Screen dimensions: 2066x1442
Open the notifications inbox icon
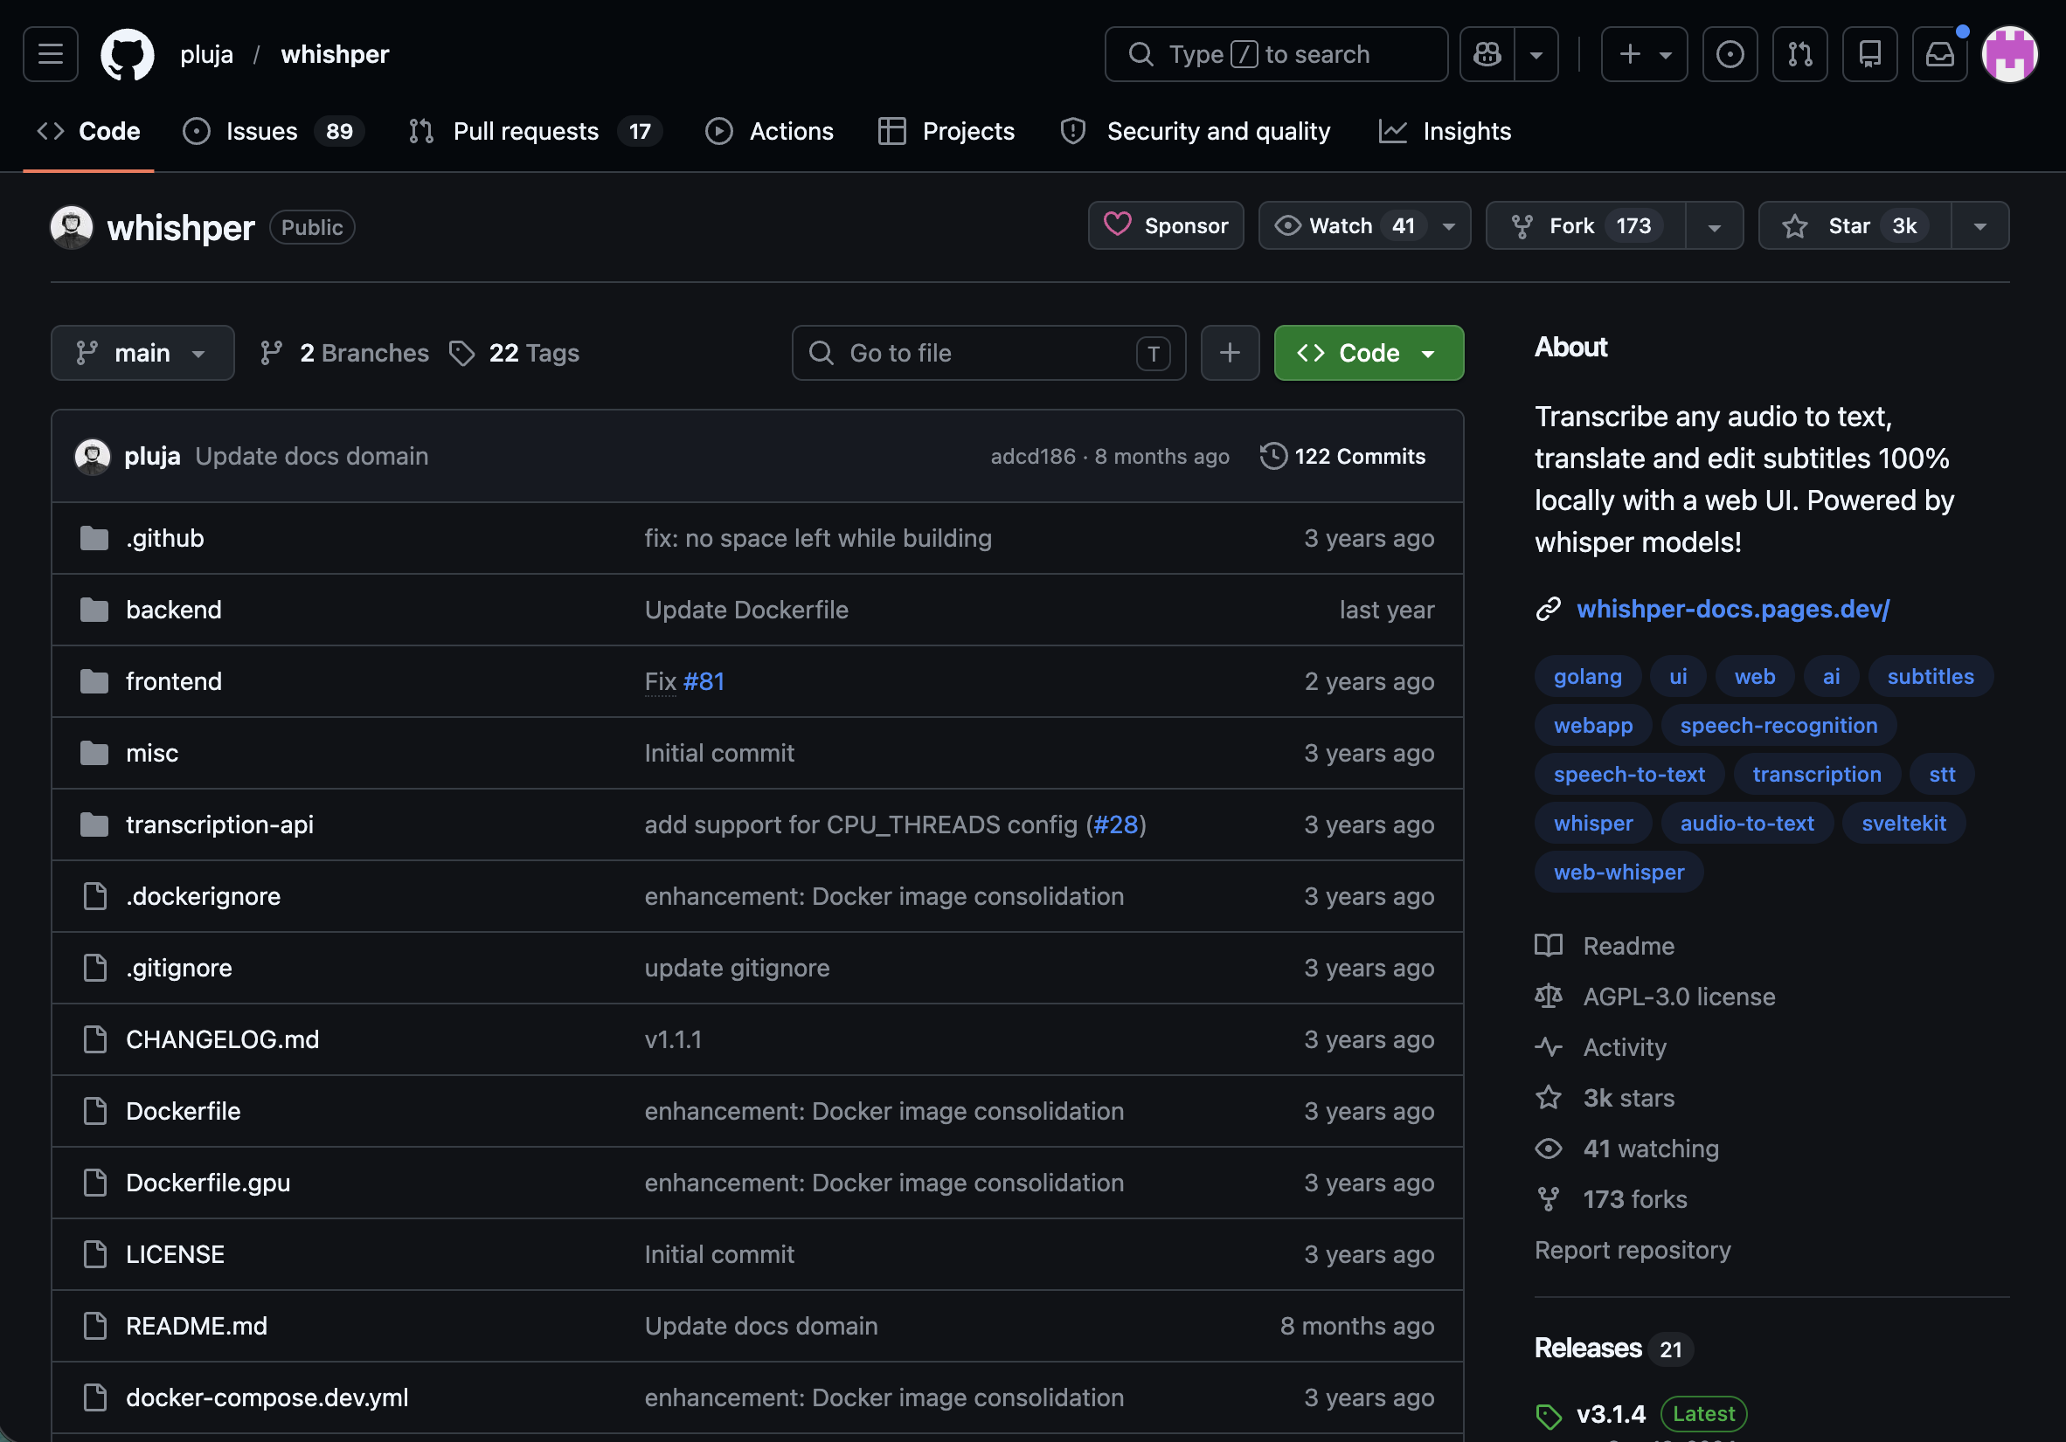[x=1939, y=54]
